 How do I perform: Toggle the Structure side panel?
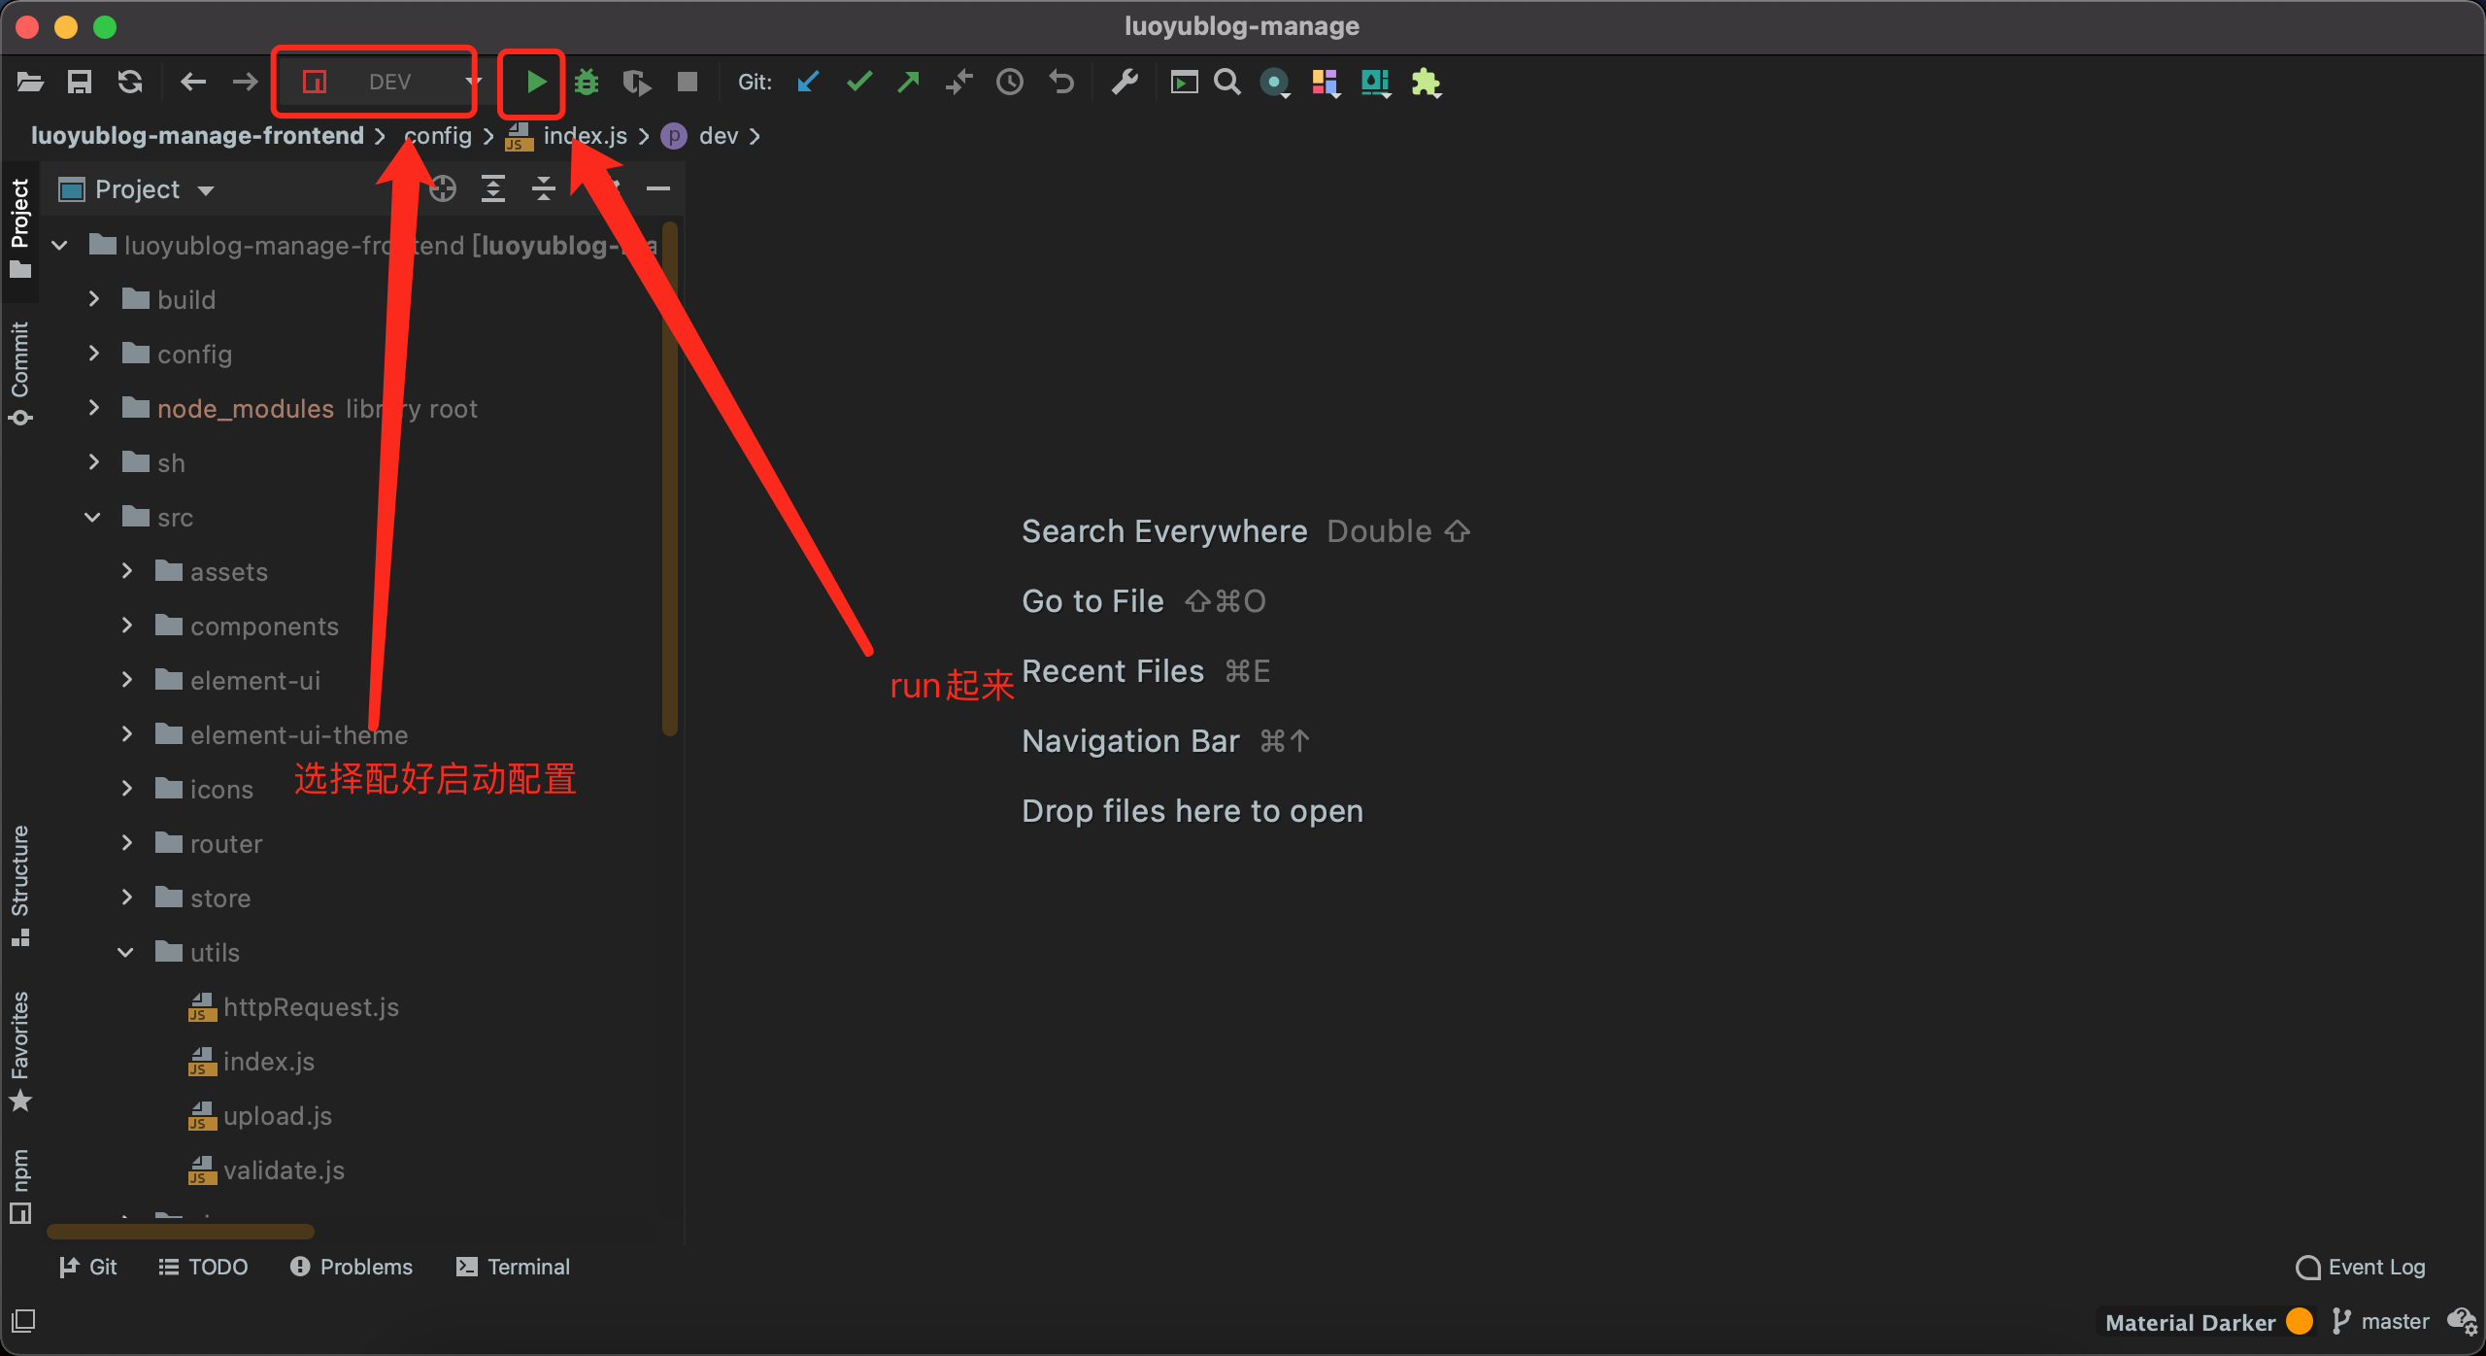tap(20, 882)
